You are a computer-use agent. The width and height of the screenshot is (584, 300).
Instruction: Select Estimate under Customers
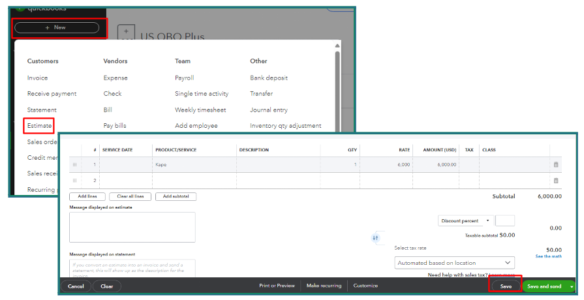[39, 126]
